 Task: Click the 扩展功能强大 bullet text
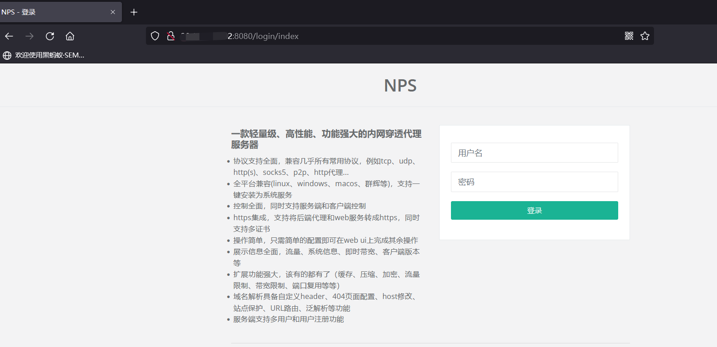coord(326,280)
